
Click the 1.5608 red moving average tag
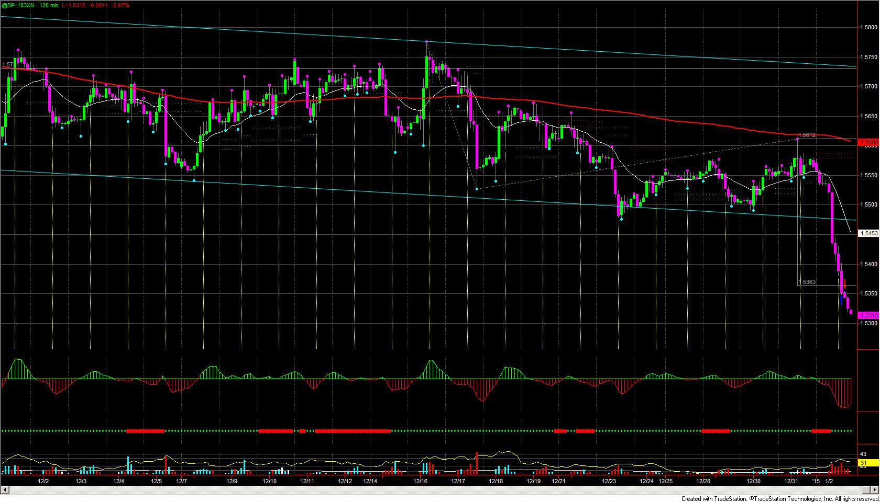coord(868,142)
